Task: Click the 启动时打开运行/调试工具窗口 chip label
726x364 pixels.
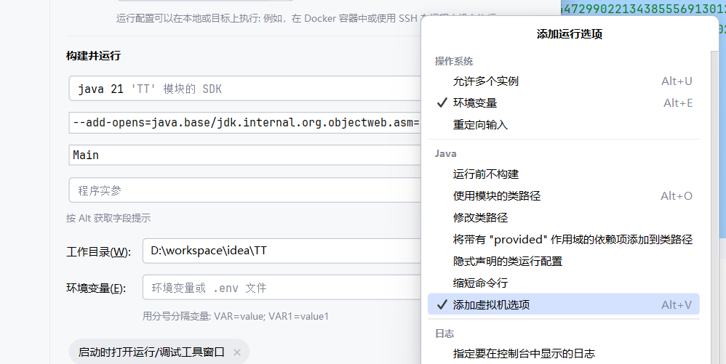Action: [151, 352]
